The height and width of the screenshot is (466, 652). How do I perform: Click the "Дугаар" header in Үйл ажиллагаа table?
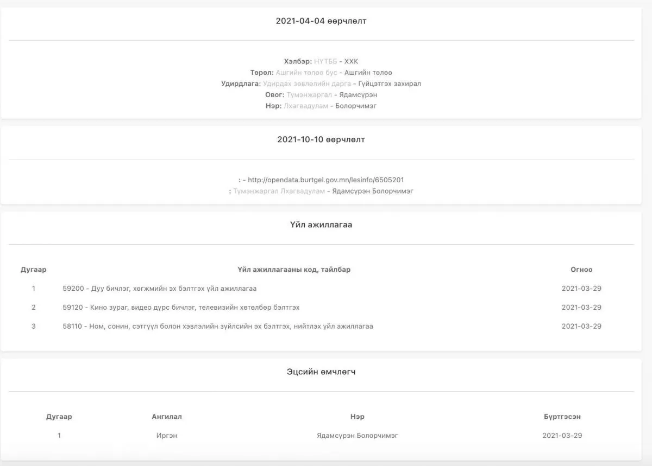[34, 270]
